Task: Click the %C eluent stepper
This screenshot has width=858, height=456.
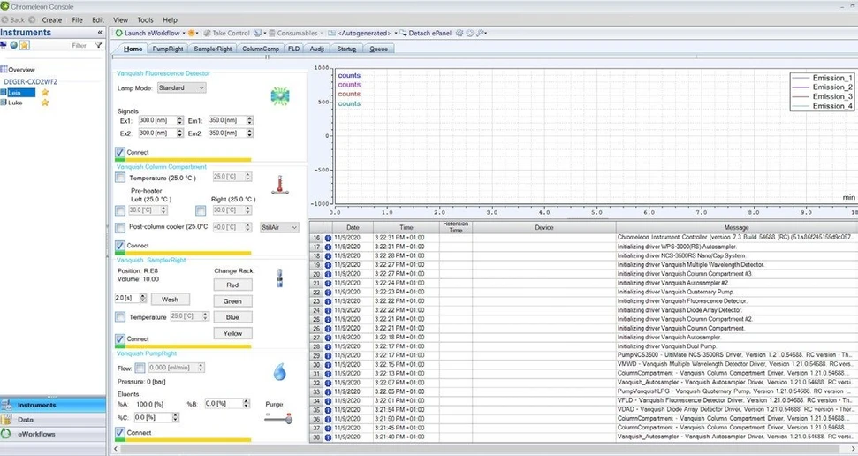Action: pos(175,417)
